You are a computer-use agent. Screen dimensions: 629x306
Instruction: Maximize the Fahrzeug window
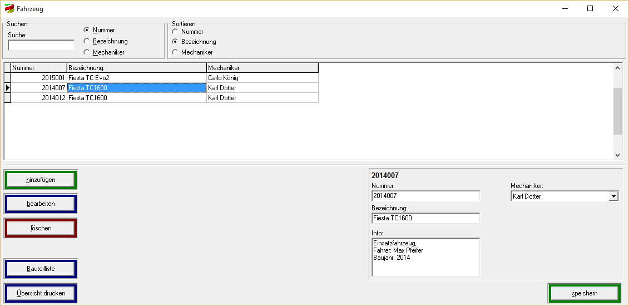click(590, 8)
